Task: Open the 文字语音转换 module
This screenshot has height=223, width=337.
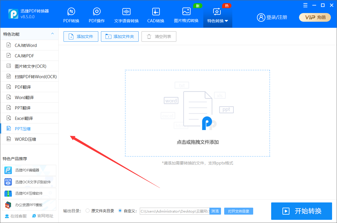Action: [126, 15]
